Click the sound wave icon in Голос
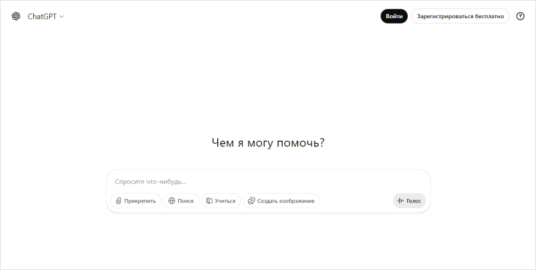The width and height of the screenshot is (536, 270). pyautogui.click(x=401, y=201)
